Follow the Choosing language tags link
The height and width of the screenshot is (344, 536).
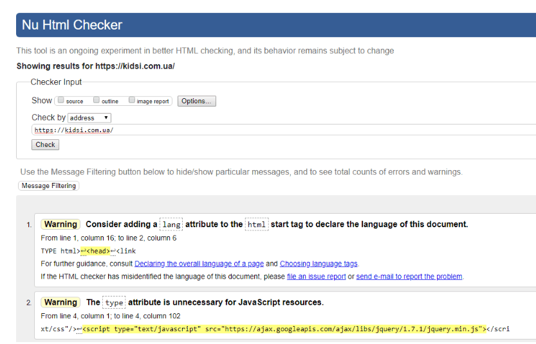319,264
